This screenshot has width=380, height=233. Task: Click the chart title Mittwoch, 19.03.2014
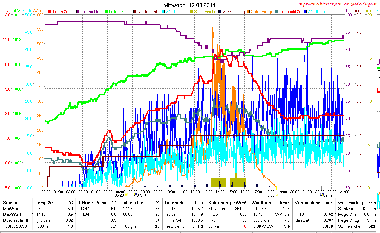189,5
